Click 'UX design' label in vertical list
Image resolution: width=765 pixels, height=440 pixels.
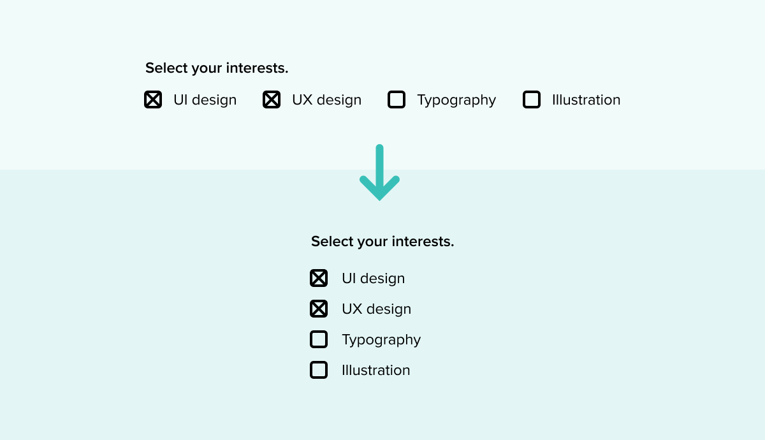pyautogui.click(x=376, y=309)
